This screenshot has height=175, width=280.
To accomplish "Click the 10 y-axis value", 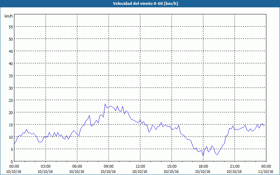I will point(11,137).
